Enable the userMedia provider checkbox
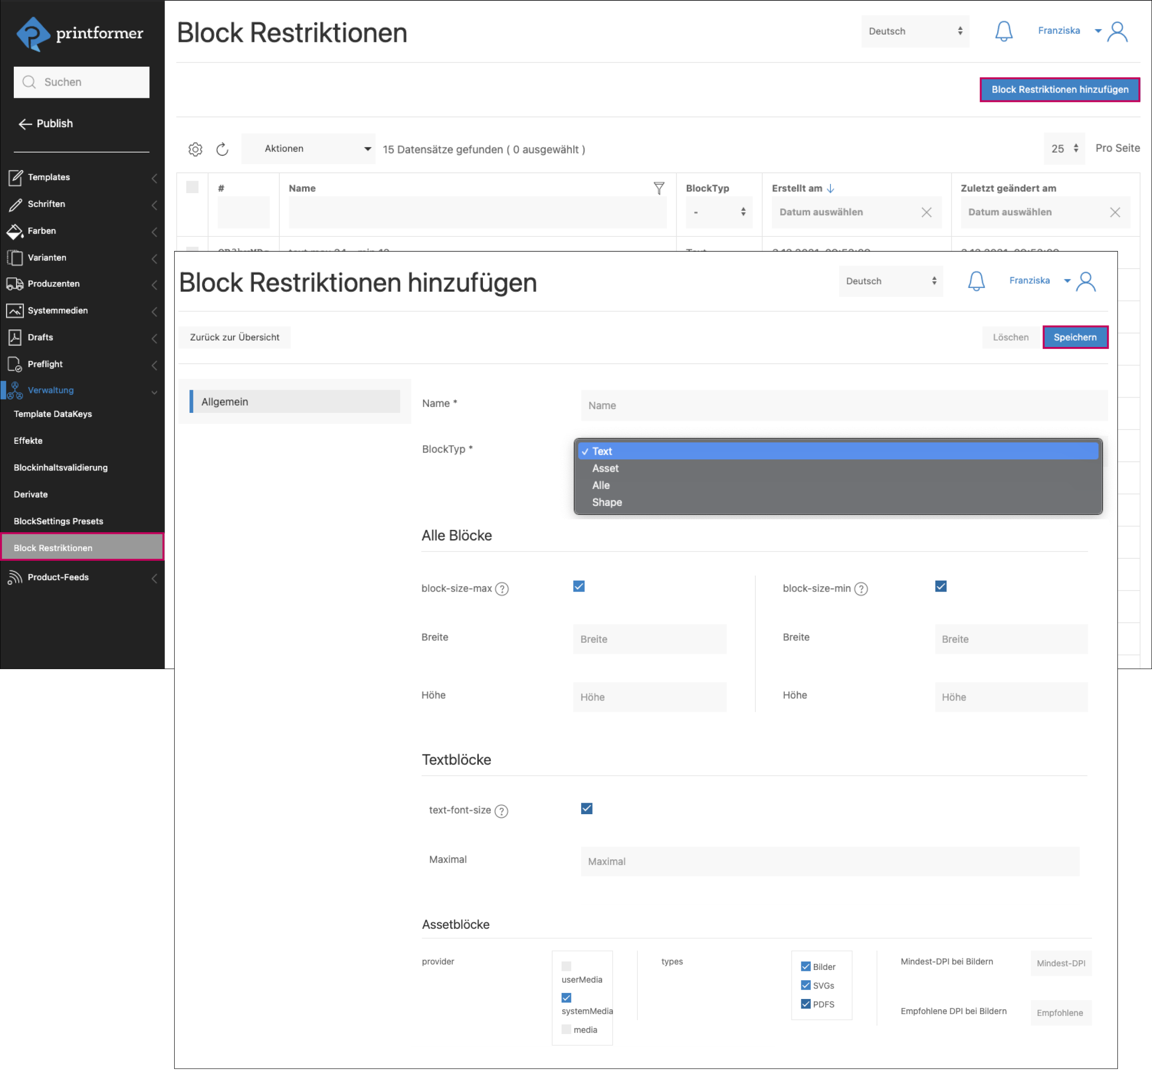 tap(566, 966)
